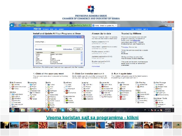Click Cancel in the Ninite installer

coord(78,49)
